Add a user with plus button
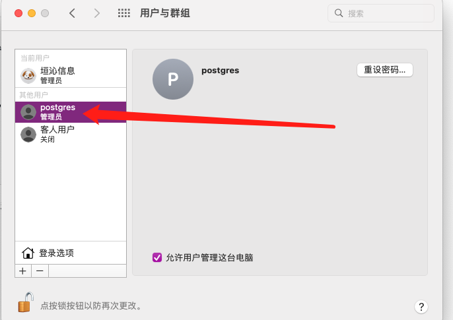453x320 pixels. pyautogui.click(x=23, y=271)
